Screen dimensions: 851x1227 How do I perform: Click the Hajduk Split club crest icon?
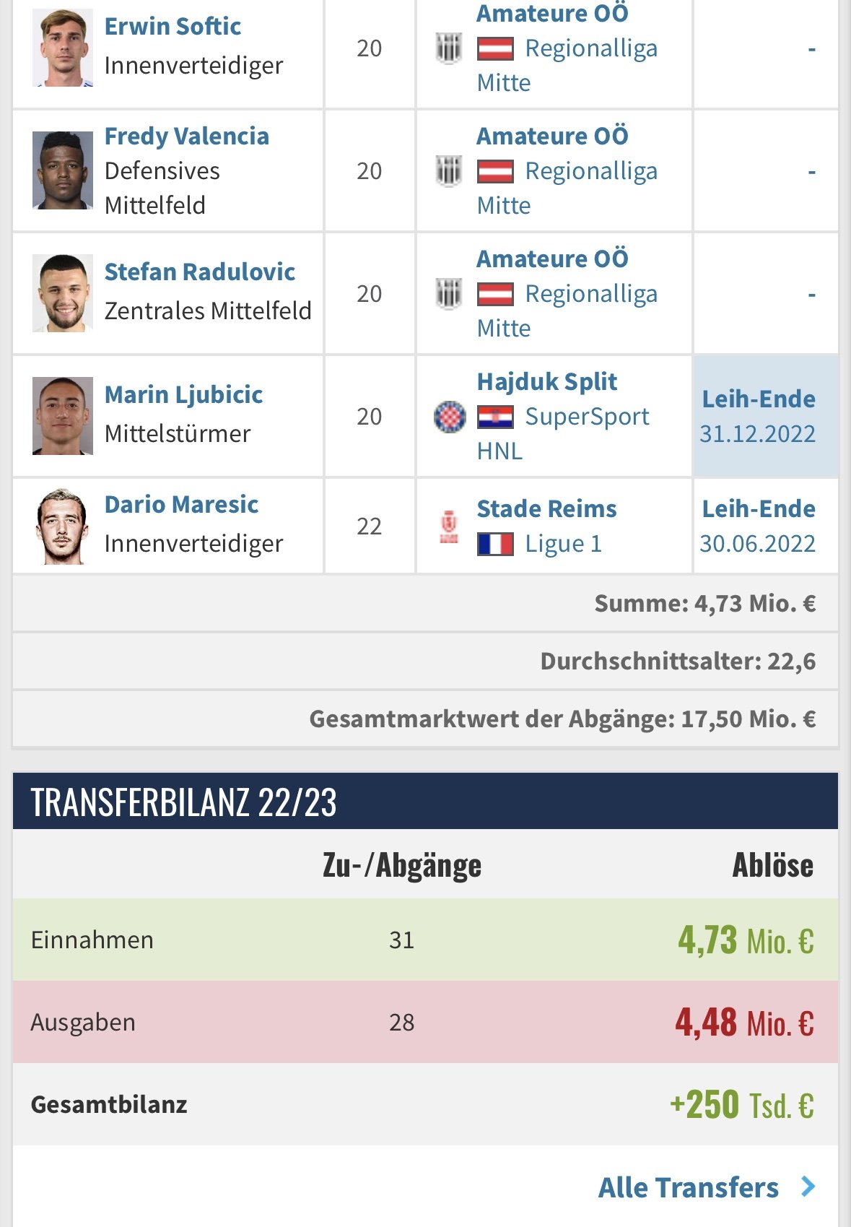click(x=449, y=417)
